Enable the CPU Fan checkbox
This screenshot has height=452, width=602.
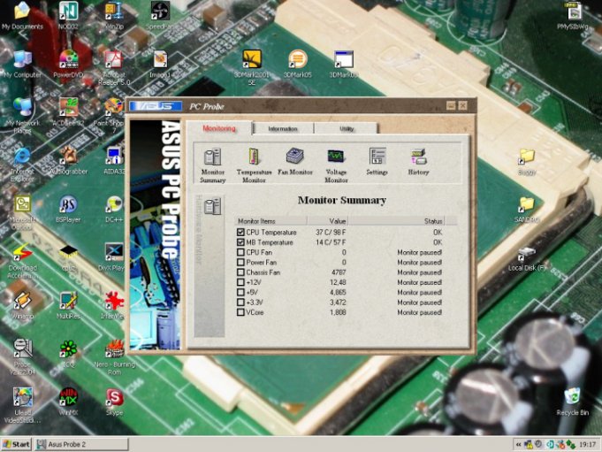[x=240, y=252]
